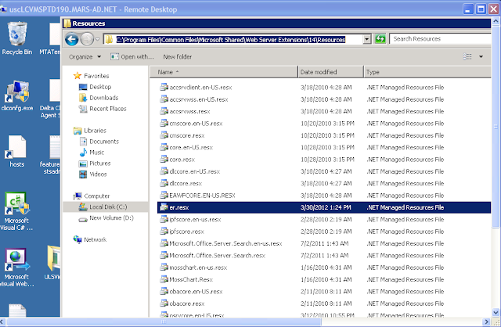501x327 pixels.
Task: Click the Search Resources box
Action: [x=440, y=39]
